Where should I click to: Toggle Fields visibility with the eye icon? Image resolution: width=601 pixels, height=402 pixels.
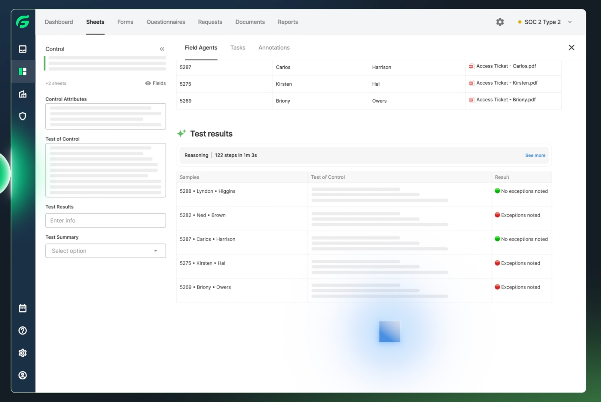point(148,83)
